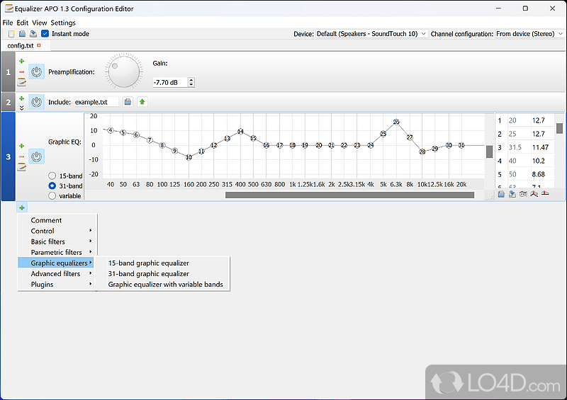Open the View menu

click(40, 23)
